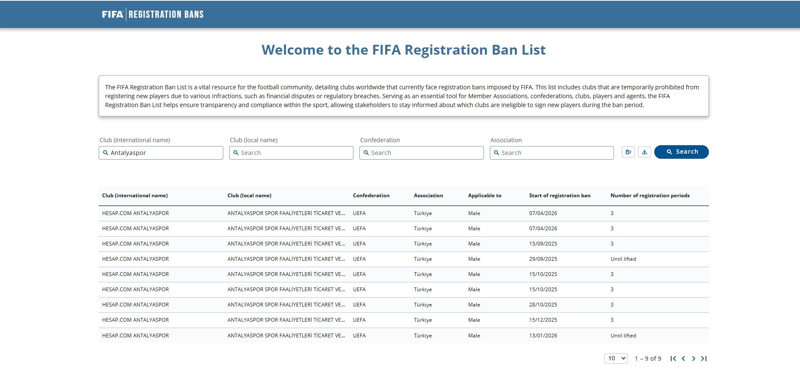Open the Association filter field
Viewport: 800px width, 381px height.
pyautogui.click(x=552, y=152)
